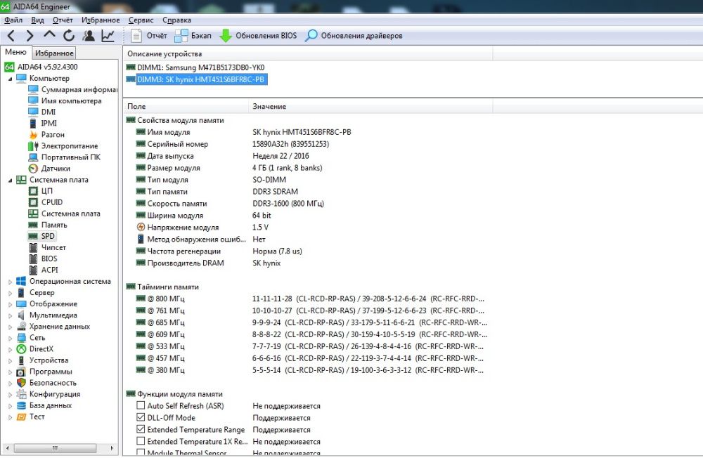Select DIMM3: SK hynix HMT451S6BFR8C-PB device
This screenshot has height=458, width=703.
coord(200,80)
